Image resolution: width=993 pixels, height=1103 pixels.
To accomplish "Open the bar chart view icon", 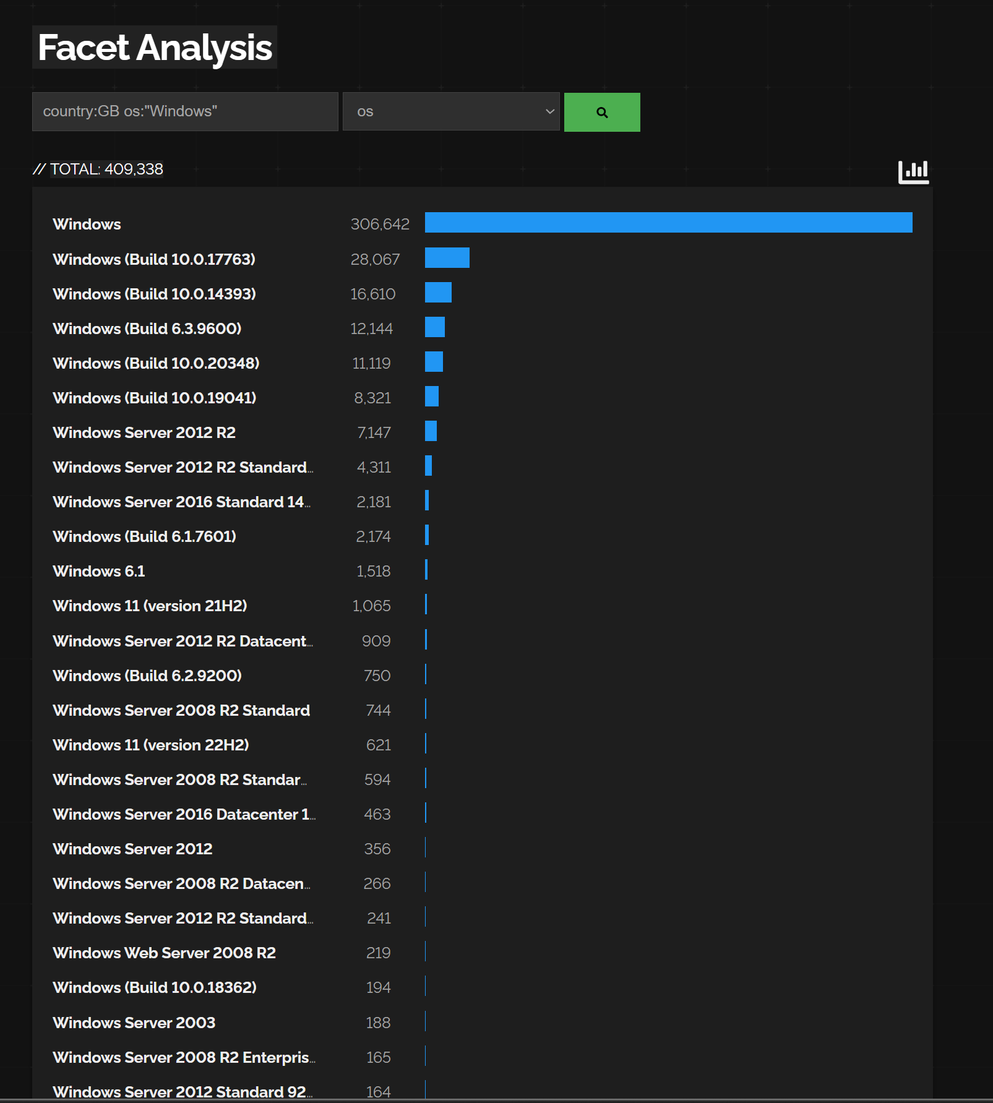I will tap(913, 171).
